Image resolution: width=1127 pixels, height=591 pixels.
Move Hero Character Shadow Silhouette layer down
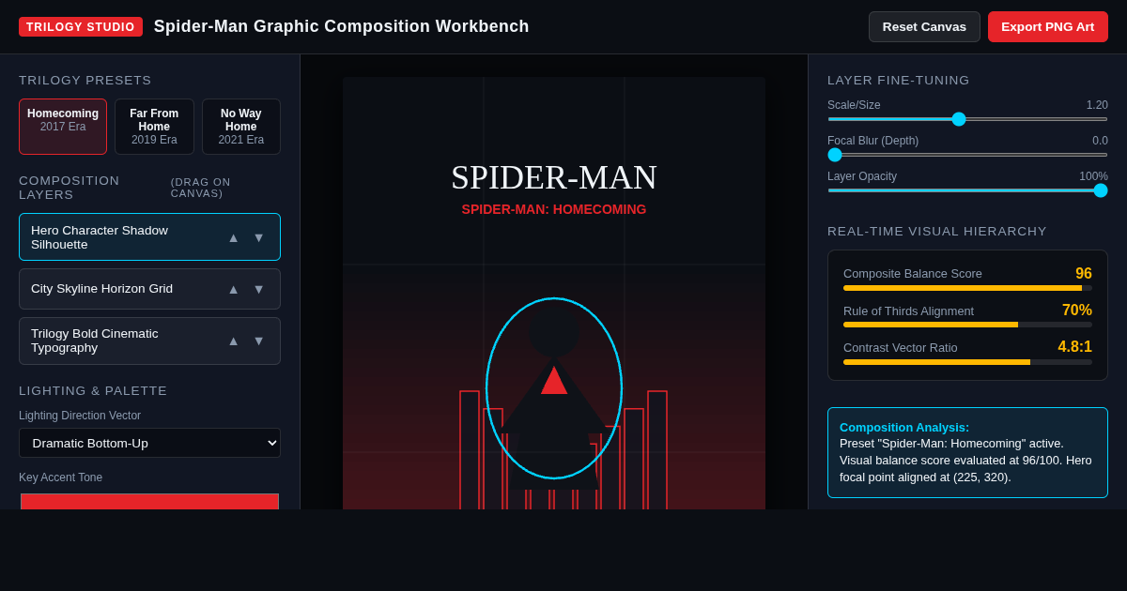pyautogui.click(x=259, y=237)
